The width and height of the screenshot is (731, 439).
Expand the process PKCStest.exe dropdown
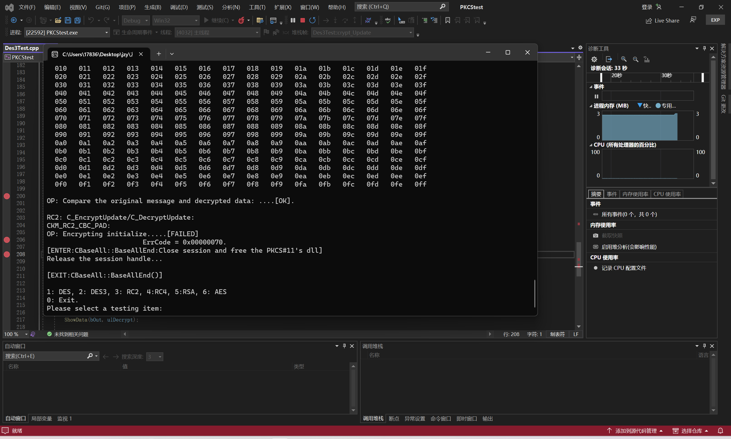click(x=106, y=33)
